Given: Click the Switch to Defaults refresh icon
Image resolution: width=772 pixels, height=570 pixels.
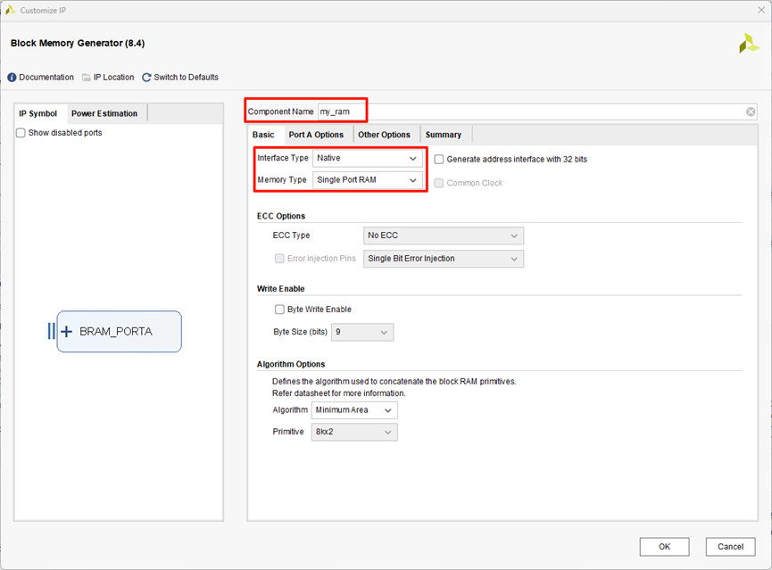Looking at the screenshot, I should pos(146,78).
